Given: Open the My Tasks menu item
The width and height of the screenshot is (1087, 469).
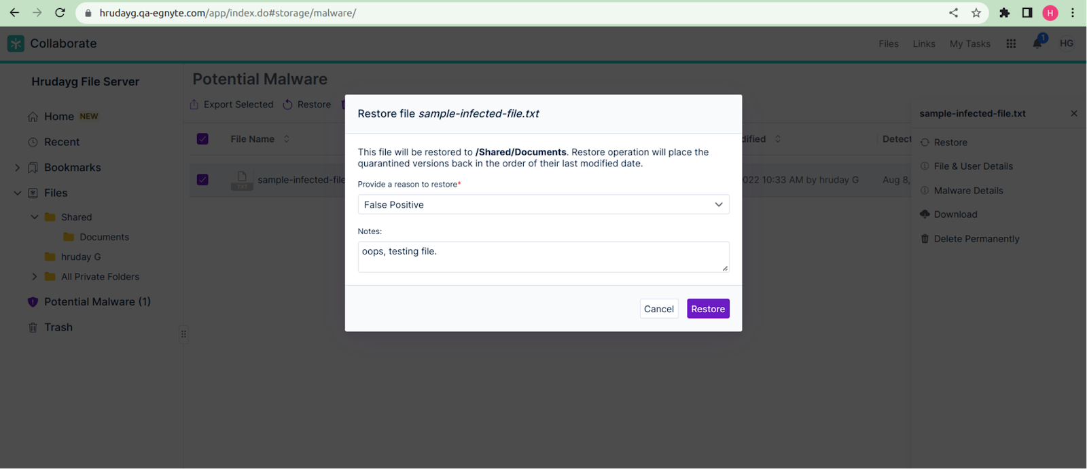Looking at the screenshot, I should pyautogui.click(x=969, y=44).
